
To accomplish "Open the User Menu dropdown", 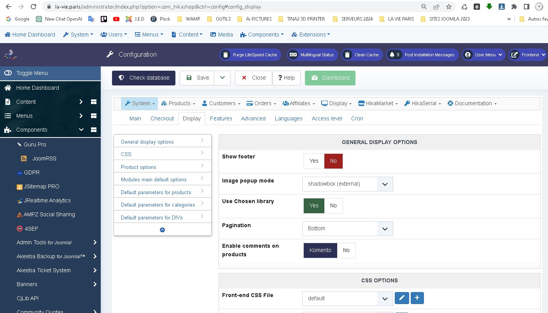I will click(484, 55).
